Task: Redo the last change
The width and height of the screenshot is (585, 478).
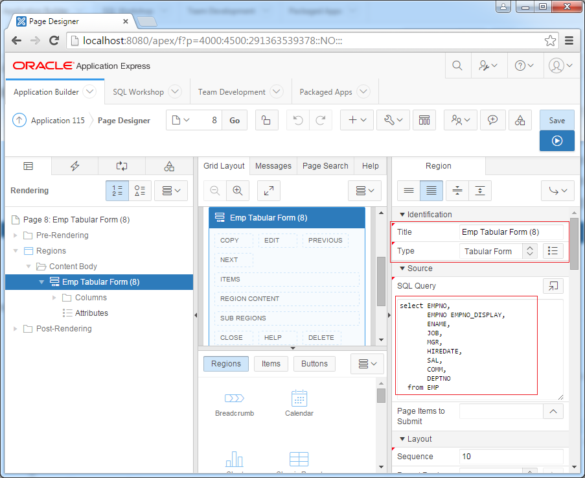Action: 321,120
